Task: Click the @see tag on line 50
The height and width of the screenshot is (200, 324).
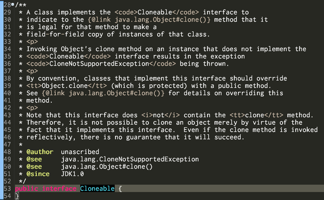Action: [34, 166]
